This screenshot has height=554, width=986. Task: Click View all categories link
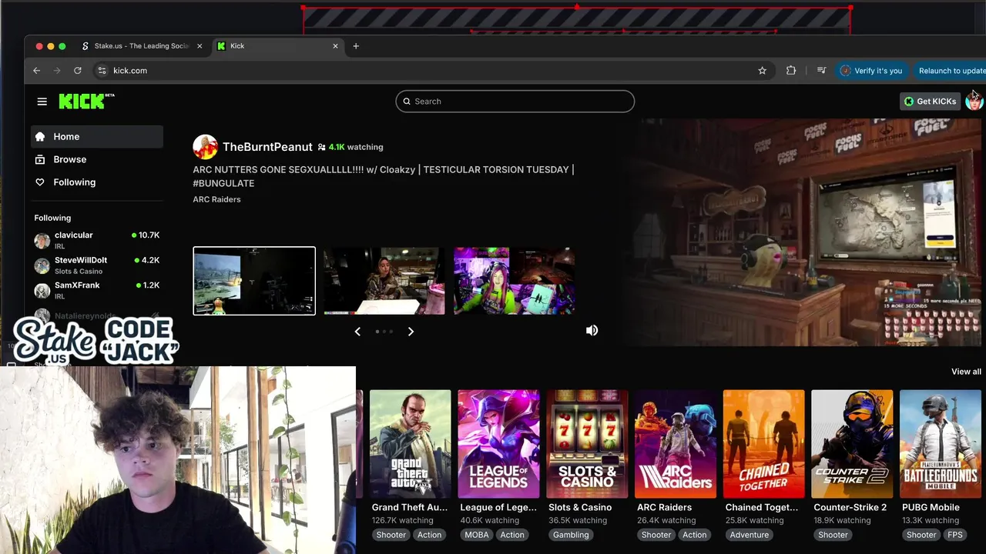(x=966, y=372)
